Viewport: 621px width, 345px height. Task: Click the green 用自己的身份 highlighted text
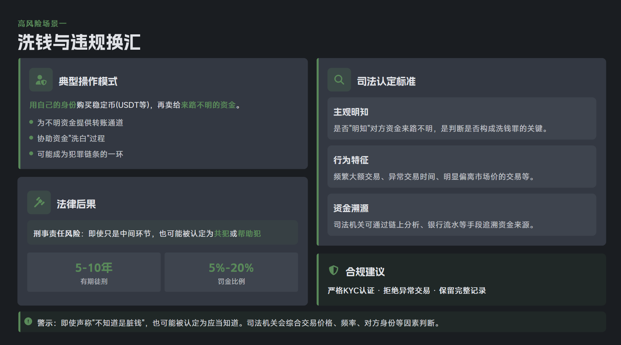pyautogui.click(x=53, y=105)
